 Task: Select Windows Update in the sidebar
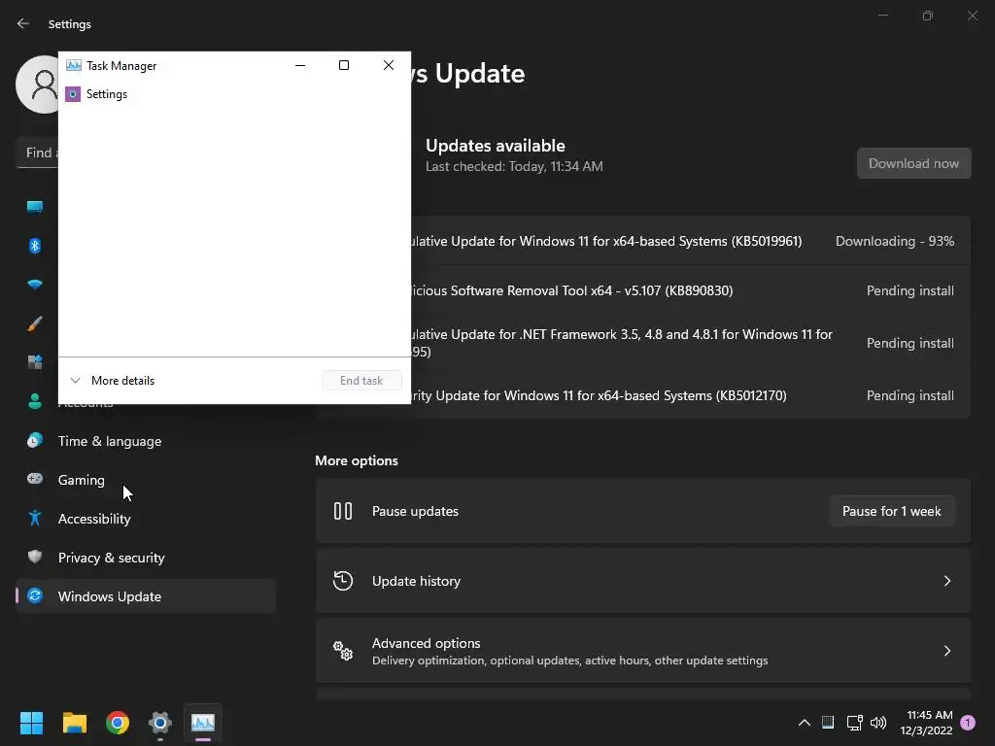[146, 596]
